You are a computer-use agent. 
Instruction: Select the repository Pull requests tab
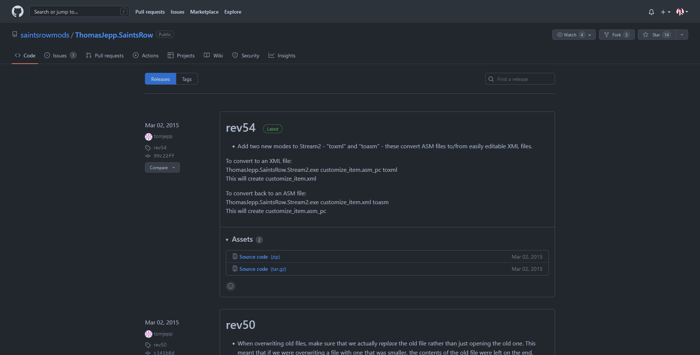tap(105, 56)
